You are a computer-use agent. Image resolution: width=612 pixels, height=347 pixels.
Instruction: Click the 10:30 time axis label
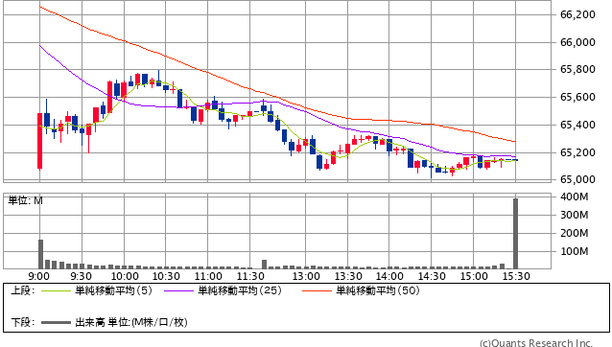pyautogui.click(x=166, y=276)
